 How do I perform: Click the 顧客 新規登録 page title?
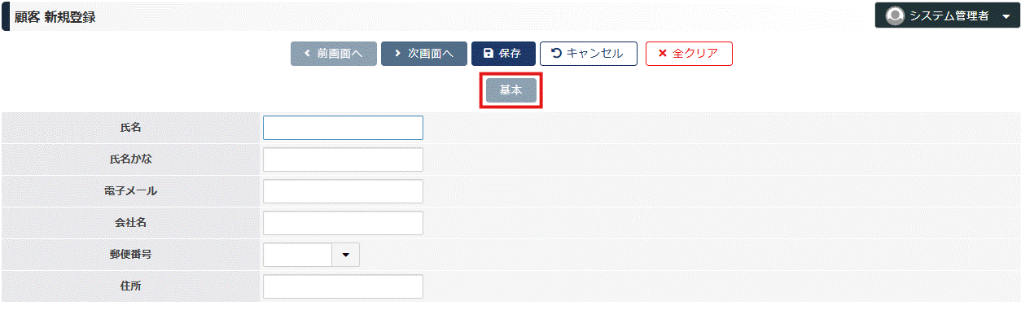pos(55,16)
